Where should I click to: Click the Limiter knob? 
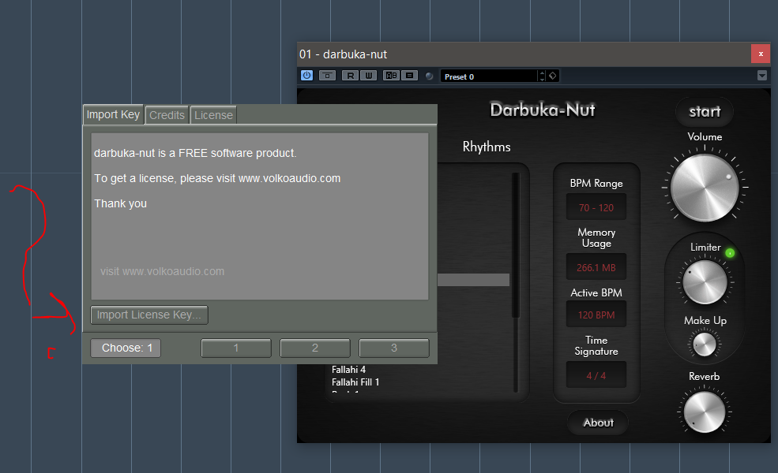point(705,282)
